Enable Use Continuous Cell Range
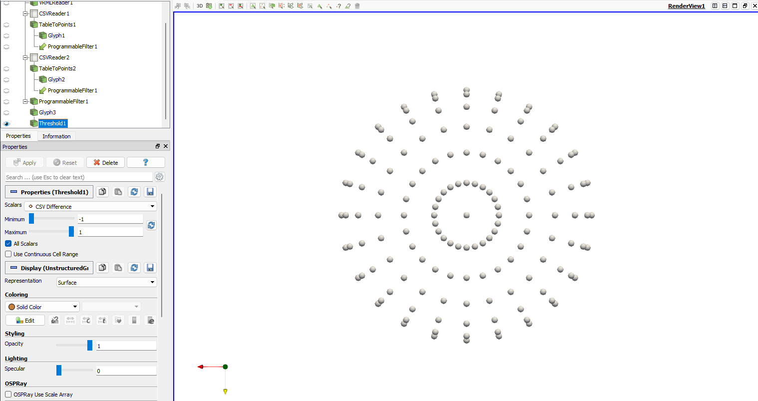758x401 pixels. pyautogui.click(x=8, y=254)
